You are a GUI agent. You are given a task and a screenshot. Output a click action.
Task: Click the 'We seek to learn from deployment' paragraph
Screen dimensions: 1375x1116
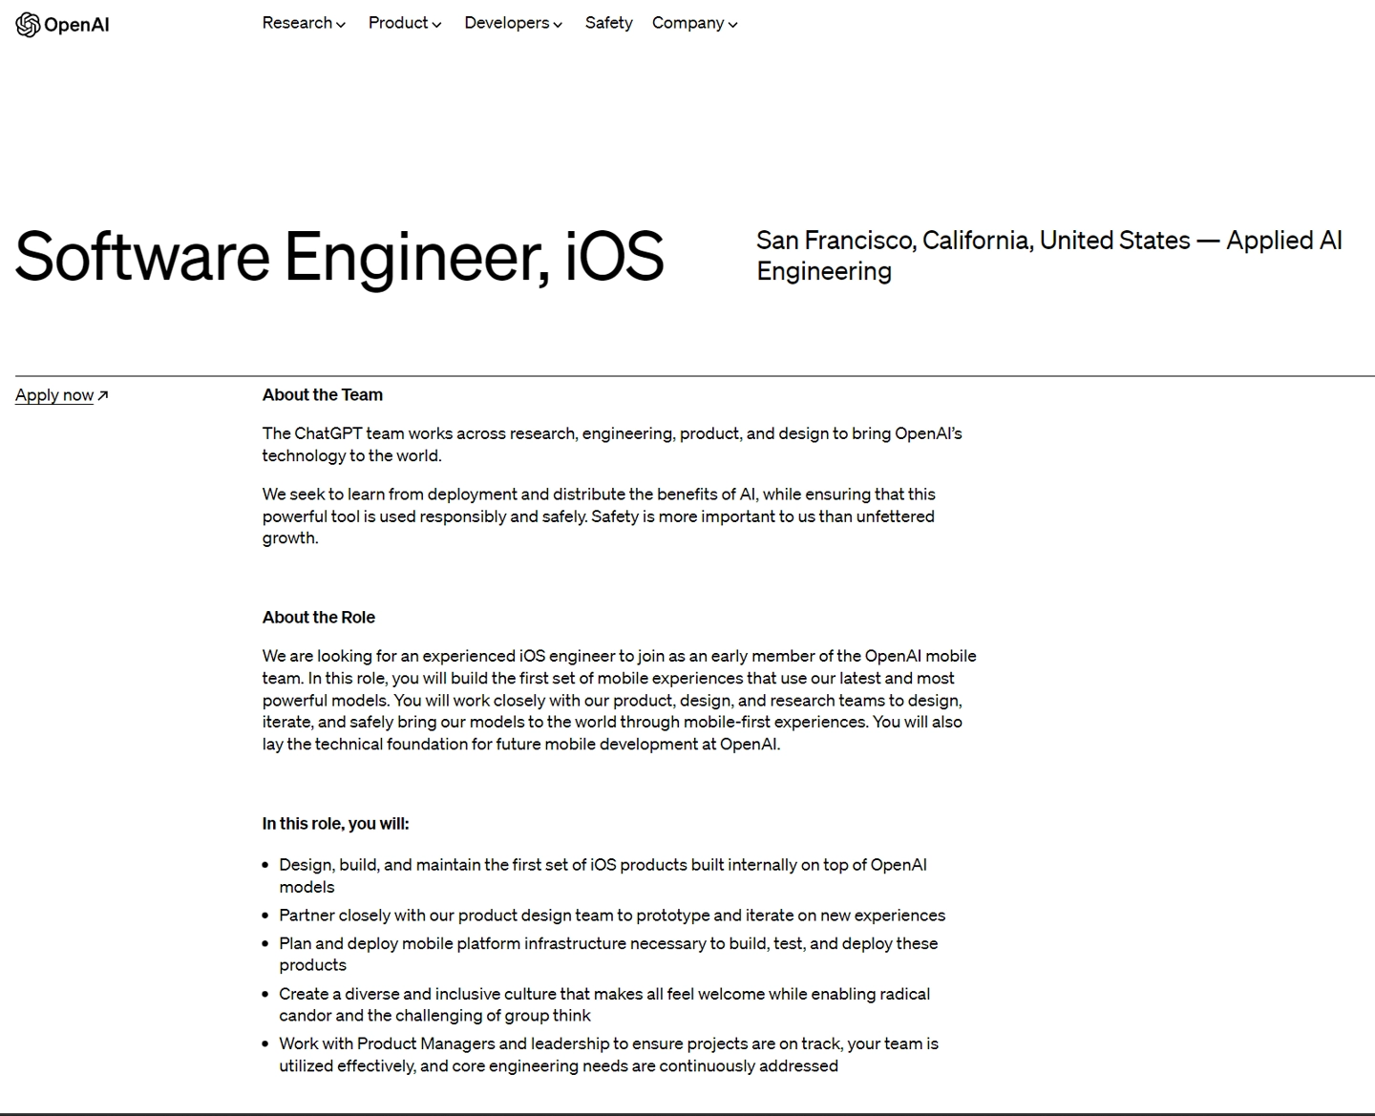pyautogui.click(x=599, y=516)
